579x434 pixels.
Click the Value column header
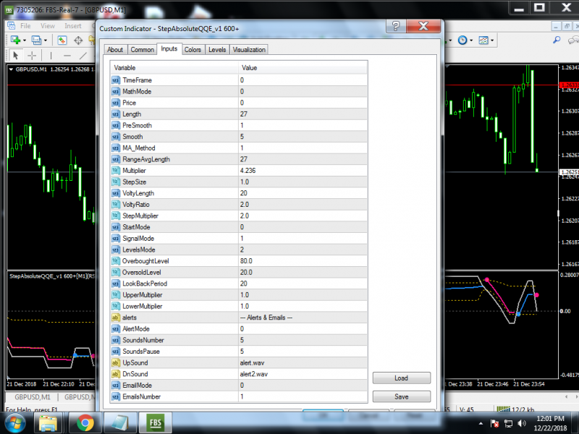click(303, 68)
